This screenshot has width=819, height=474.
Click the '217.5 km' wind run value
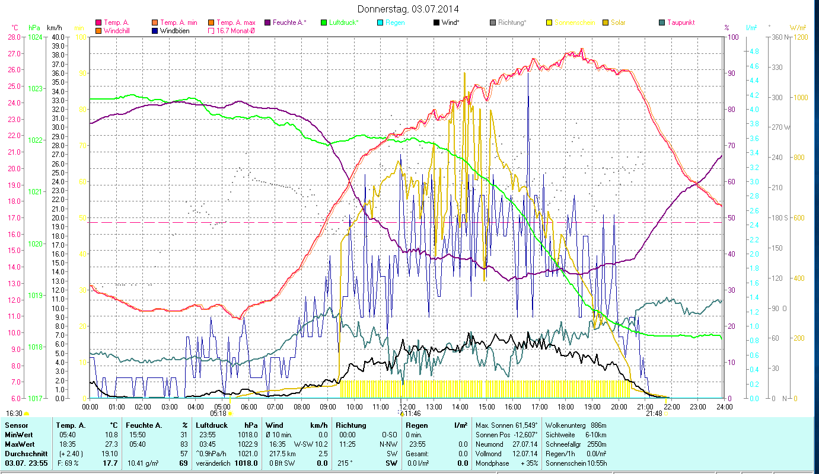(282, 453)
